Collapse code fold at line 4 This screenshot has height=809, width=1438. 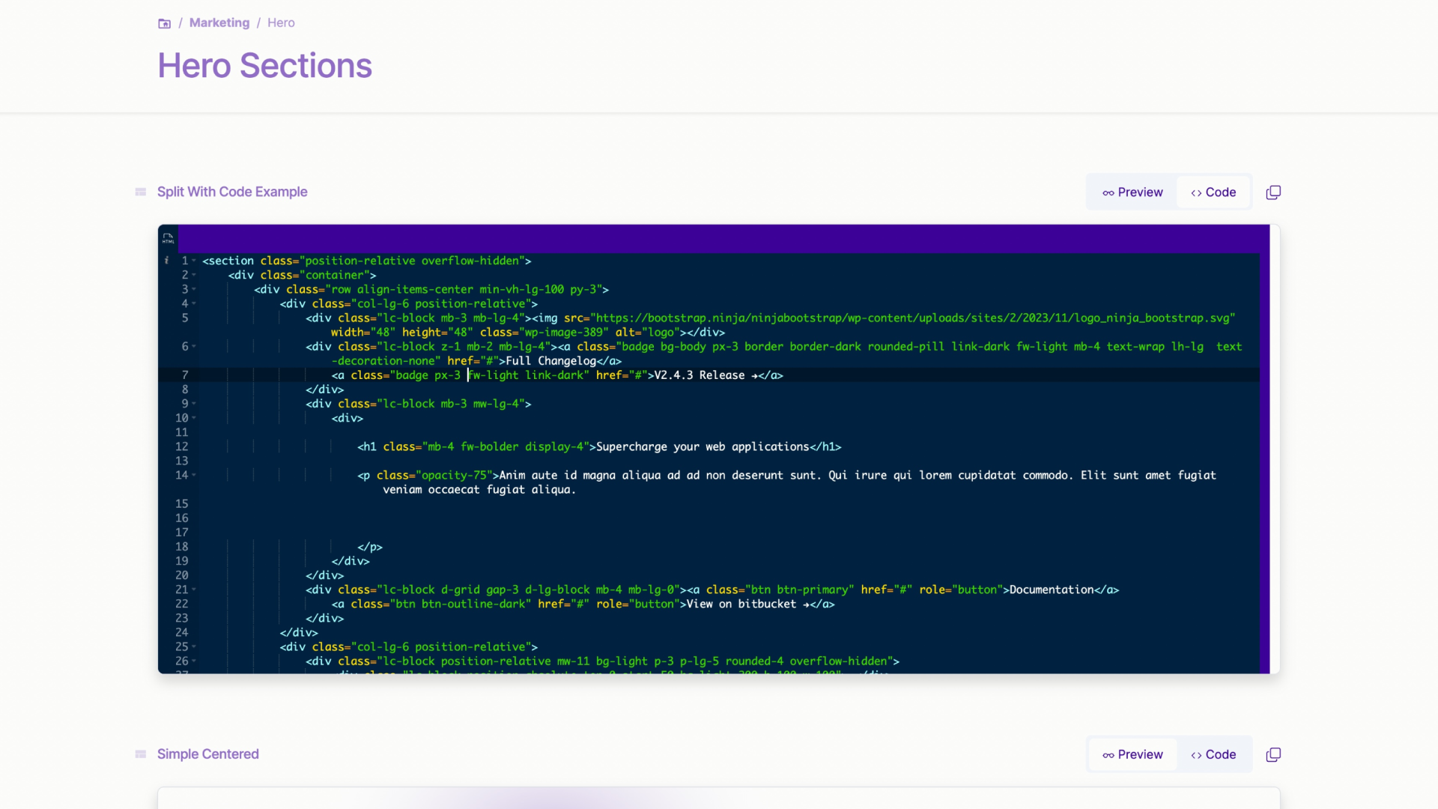click(194, 303)
